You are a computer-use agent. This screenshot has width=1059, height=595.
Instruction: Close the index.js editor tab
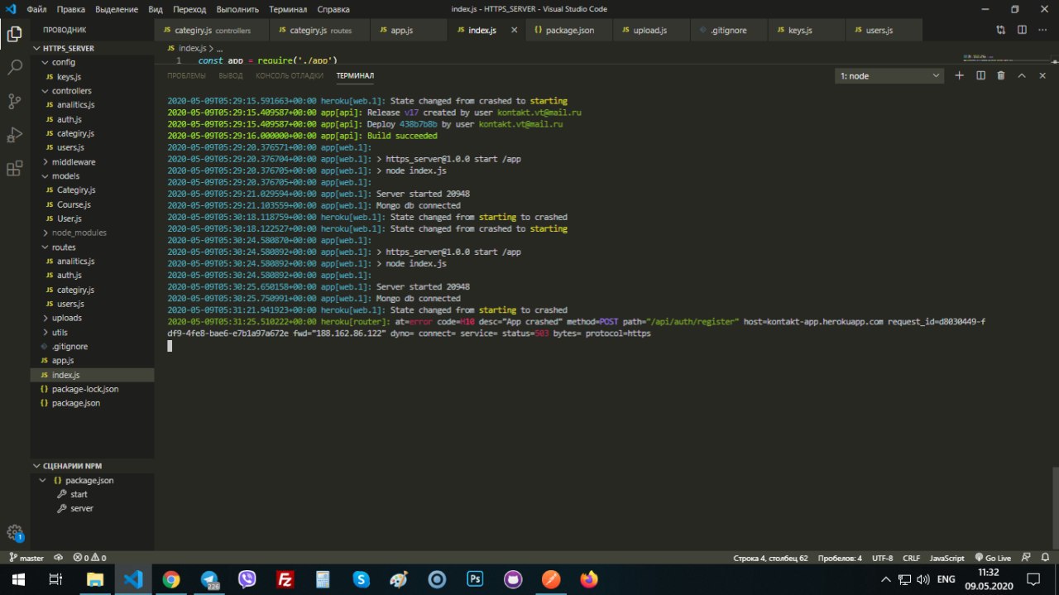(x=514, y=30)
